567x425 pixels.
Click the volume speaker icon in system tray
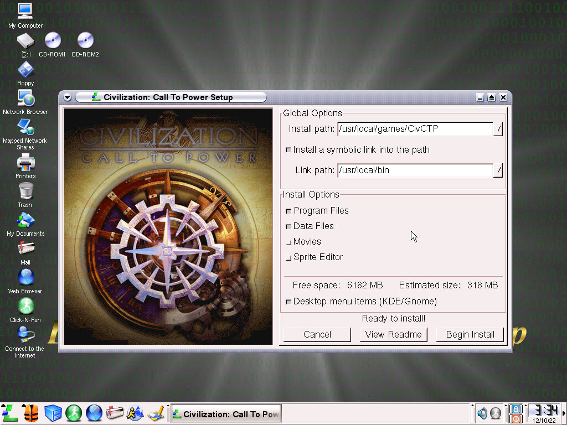[x=482, y=413]
